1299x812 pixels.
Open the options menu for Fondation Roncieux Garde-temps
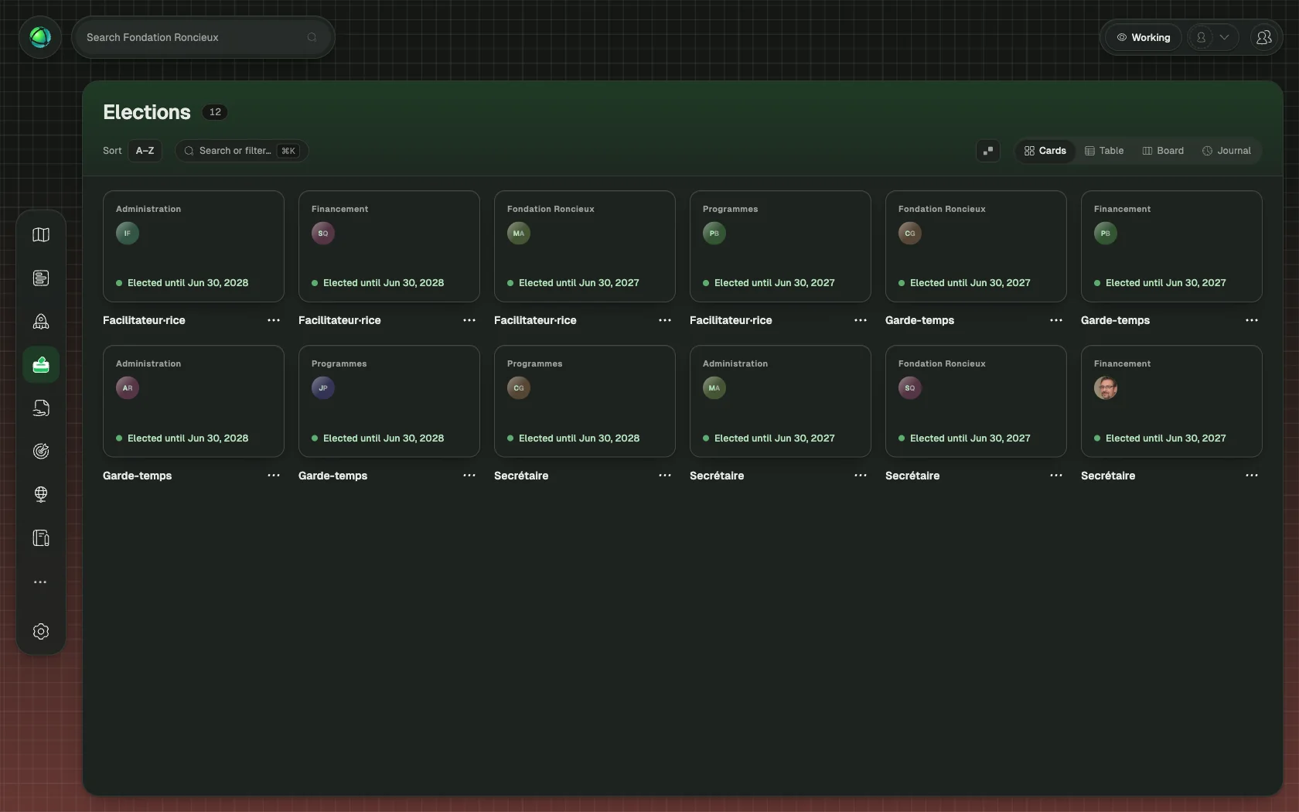click(x=1056, y=320)
